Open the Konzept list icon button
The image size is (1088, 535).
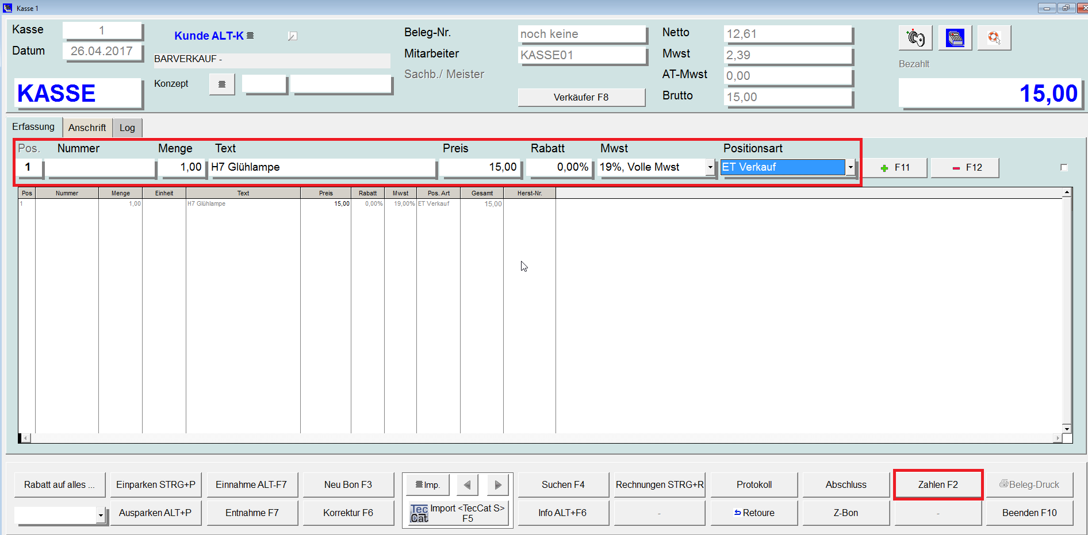tap(221, 84)
